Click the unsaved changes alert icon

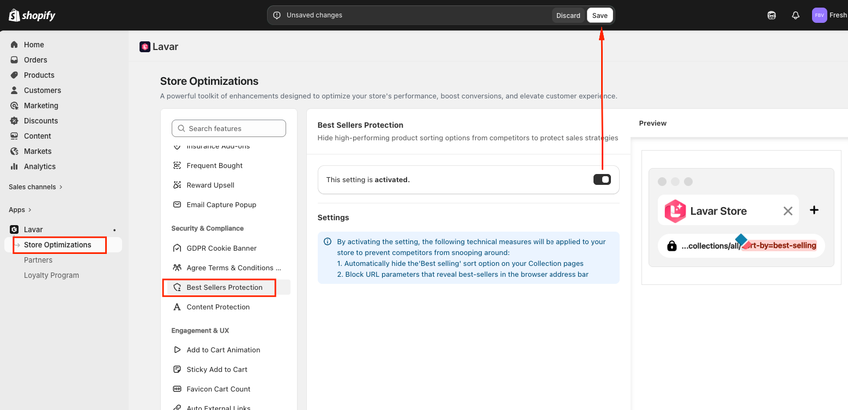coord(277,15)
